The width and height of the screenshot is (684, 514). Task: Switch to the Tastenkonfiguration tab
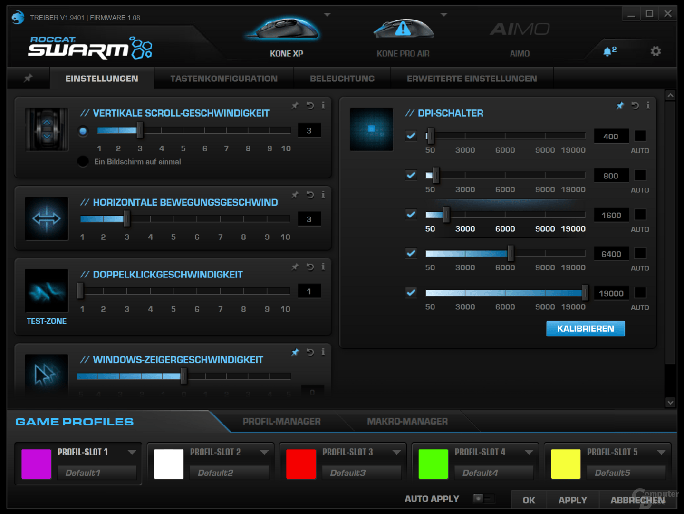click(224, 79)
